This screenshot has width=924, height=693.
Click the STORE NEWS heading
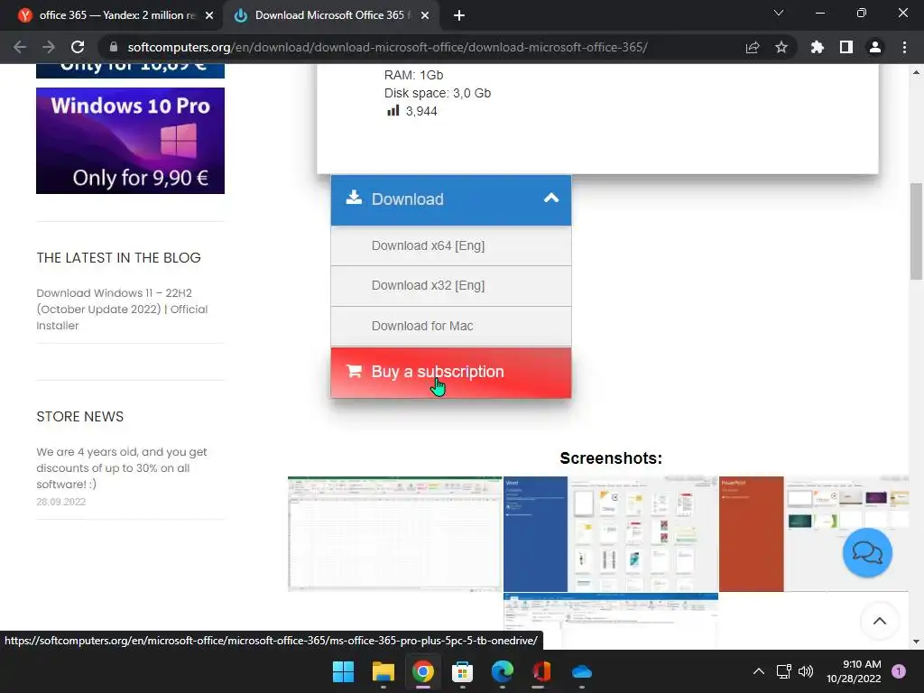pyautogui.click(x=80, y=417)
